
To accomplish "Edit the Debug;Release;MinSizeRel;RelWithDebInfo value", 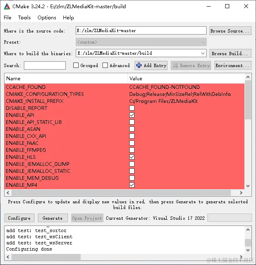I will coord(180,94).
